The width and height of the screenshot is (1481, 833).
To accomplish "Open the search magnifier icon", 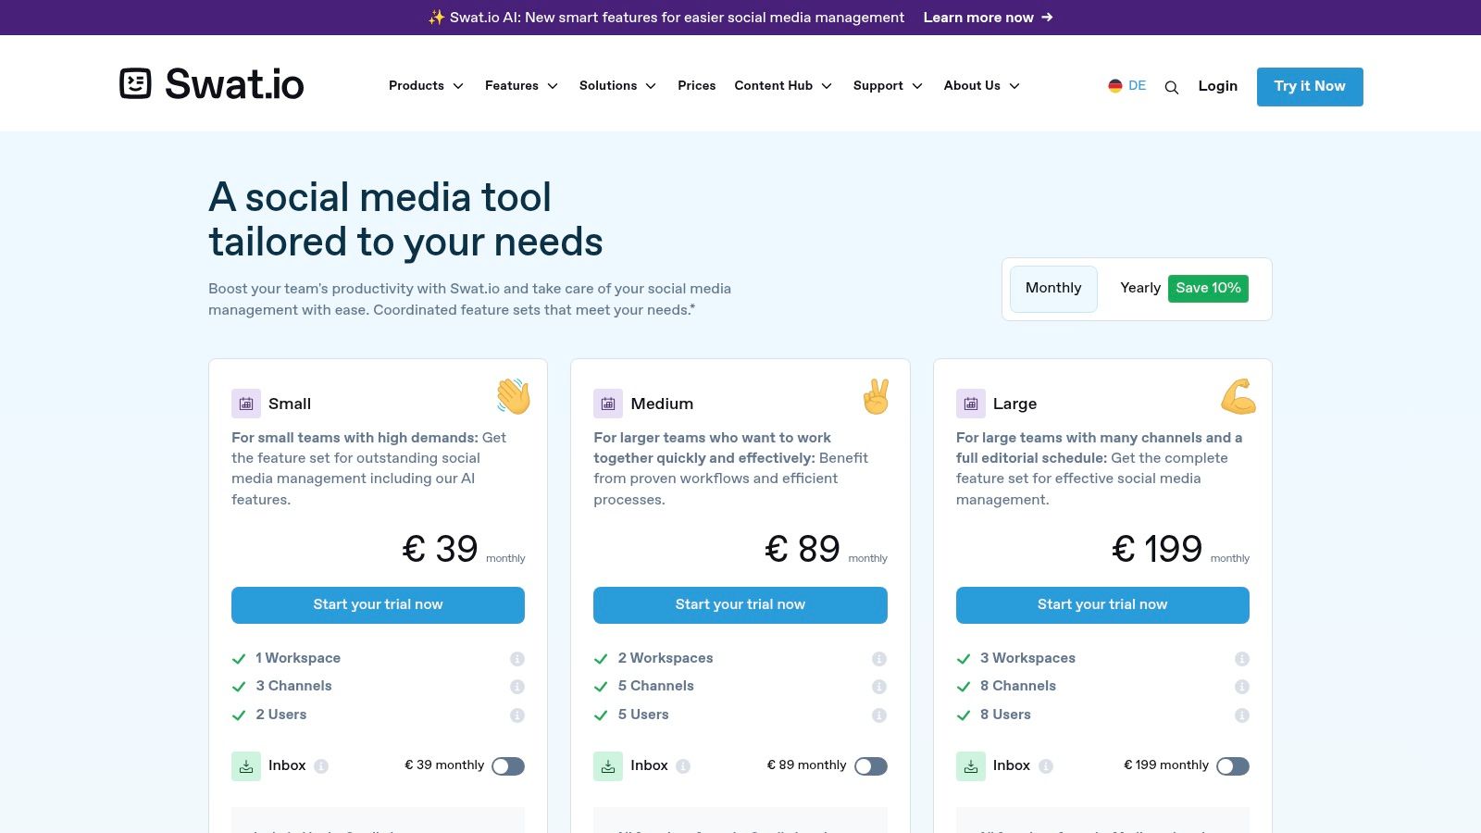I will [x=1171, y=87].
